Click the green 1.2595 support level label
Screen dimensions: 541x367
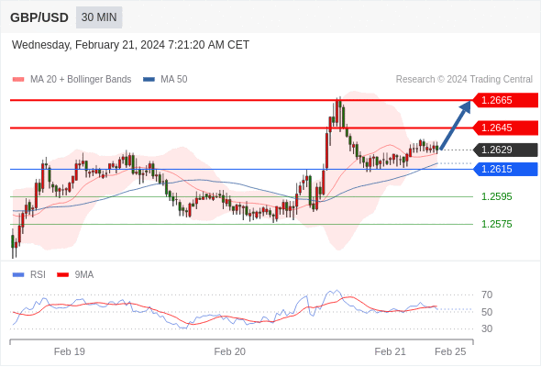click(496, 196)
